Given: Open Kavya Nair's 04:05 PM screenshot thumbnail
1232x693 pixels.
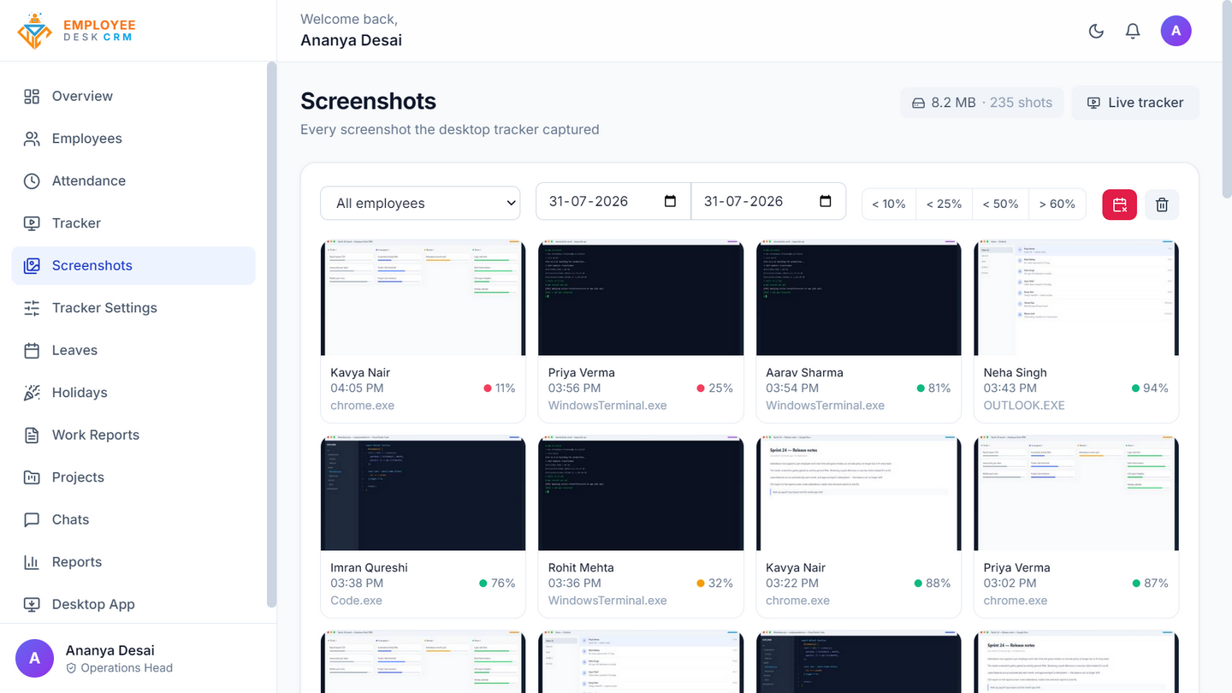Looking at the screenshot, I should [x=423, y=298].
